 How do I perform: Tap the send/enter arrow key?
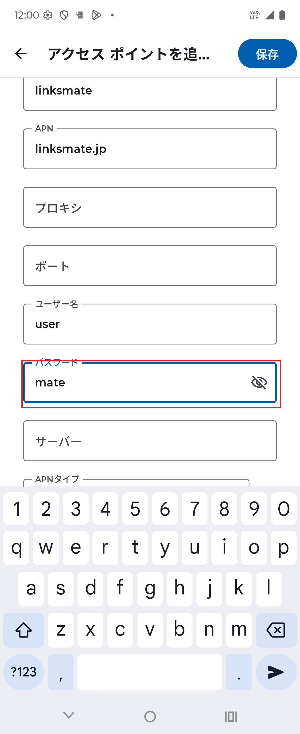pos(275,672)
